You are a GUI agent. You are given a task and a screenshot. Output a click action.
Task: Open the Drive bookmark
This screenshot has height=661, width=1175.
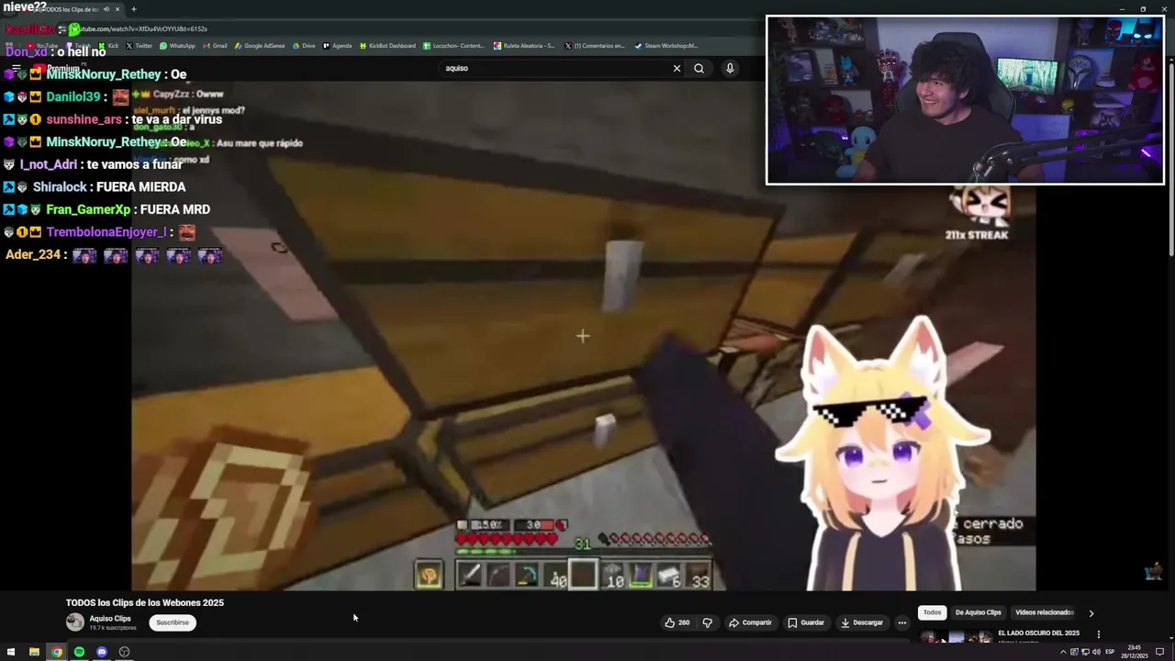point(304,46)
